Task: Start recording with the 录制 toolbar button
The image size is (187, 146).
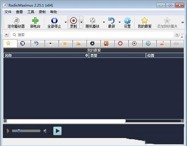Action: pyautogui.click(x=73, y=22)
